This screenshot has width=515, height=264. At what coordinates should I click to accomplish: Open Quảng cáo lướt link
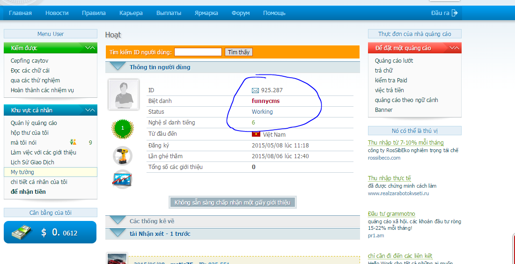pyautogui.click(x=394, y=61)
